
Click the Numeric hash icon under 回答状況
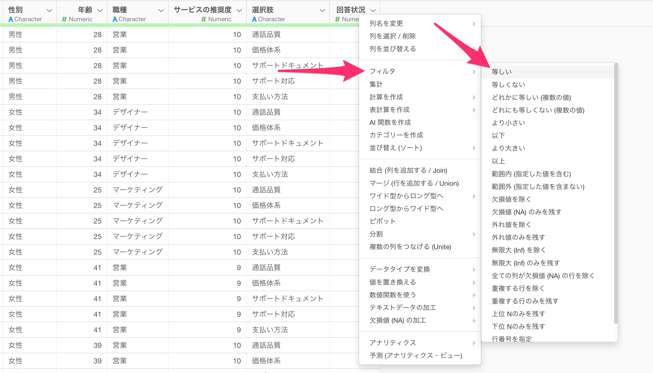point(337,19)
